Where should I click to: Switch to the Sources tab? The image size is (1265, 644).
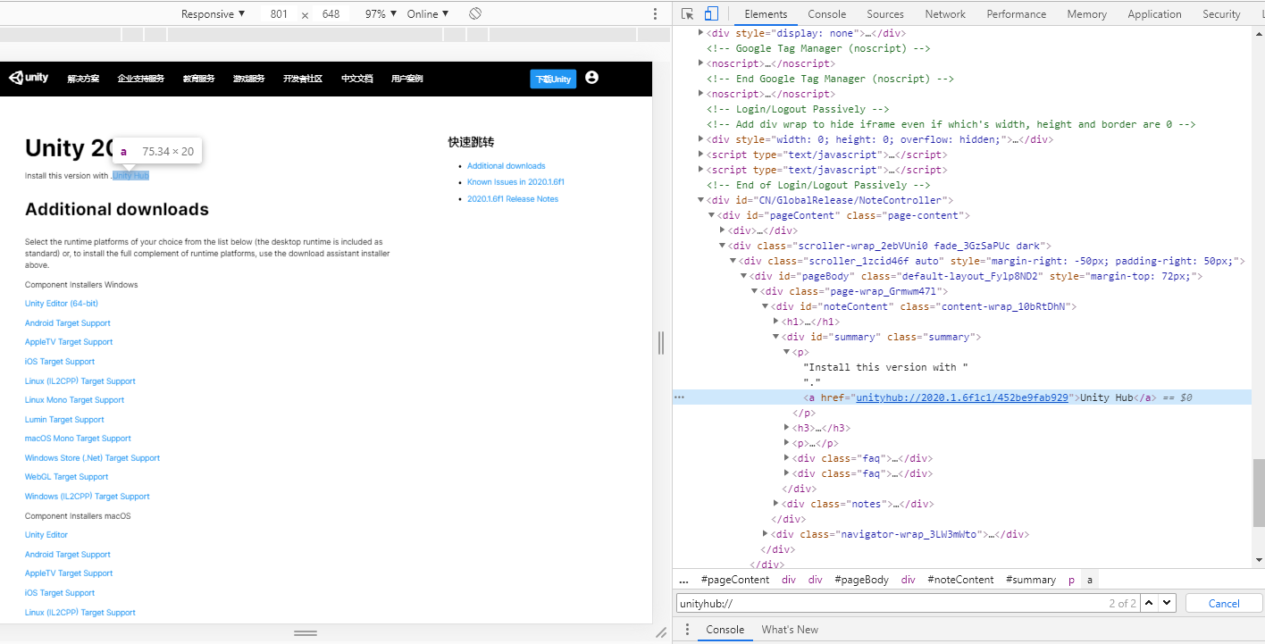(885, 14)
